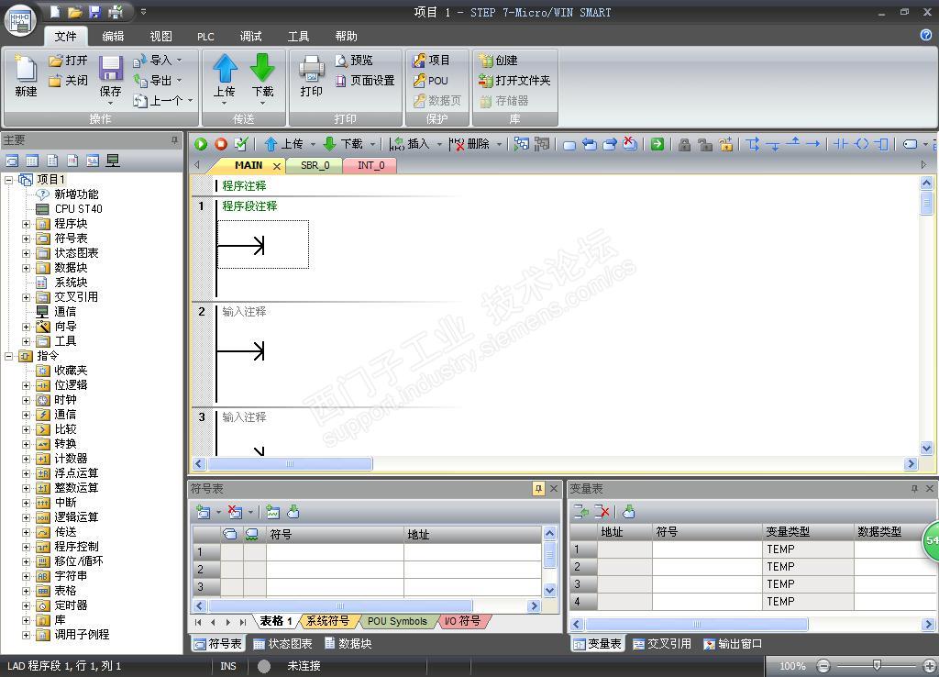939x677 pixels.
Task: Click the POU protection button
Action: [x=431, y=81]
